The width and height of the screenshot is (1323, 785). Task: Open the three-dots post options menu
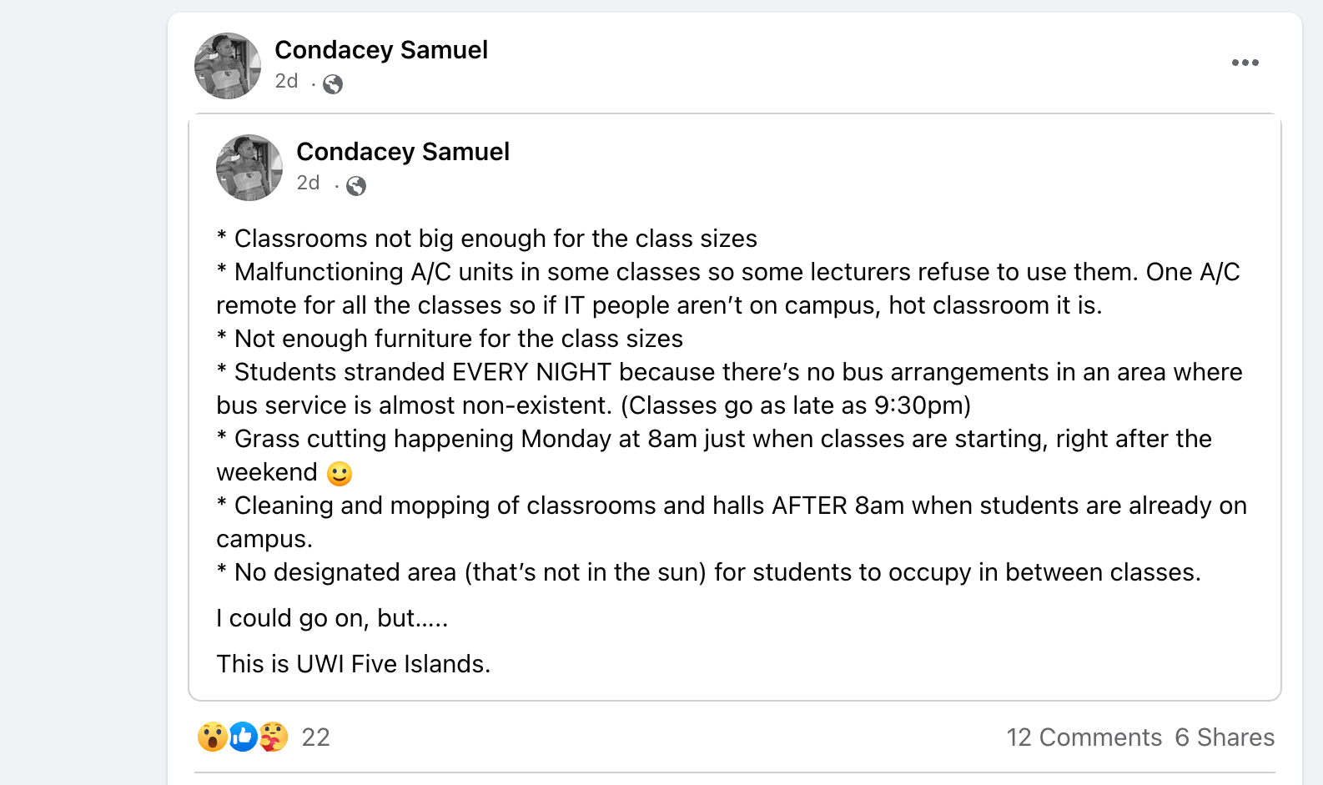pyautogui.click(x=1245, y=63)
